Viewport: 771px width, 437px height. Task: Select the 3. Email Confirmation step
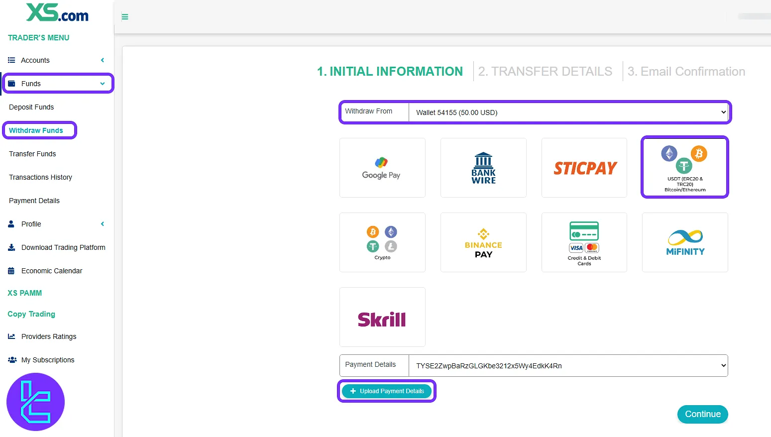(686, 72)
